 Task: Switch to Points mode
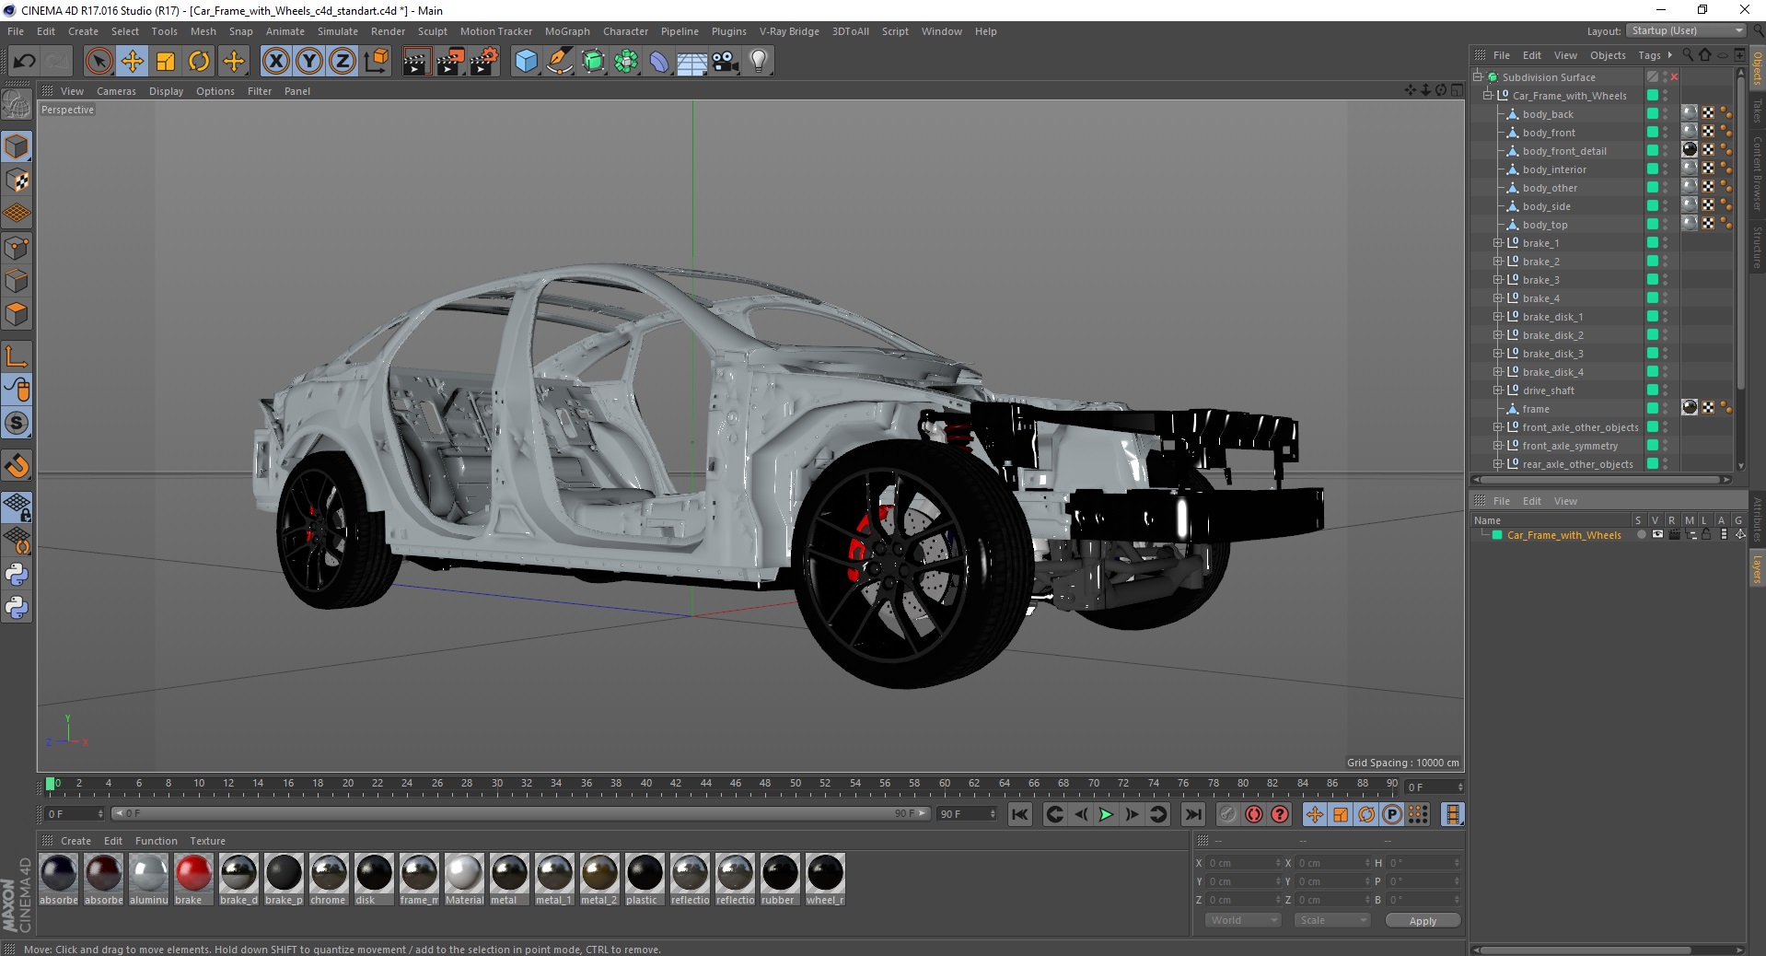click(17, 248)
